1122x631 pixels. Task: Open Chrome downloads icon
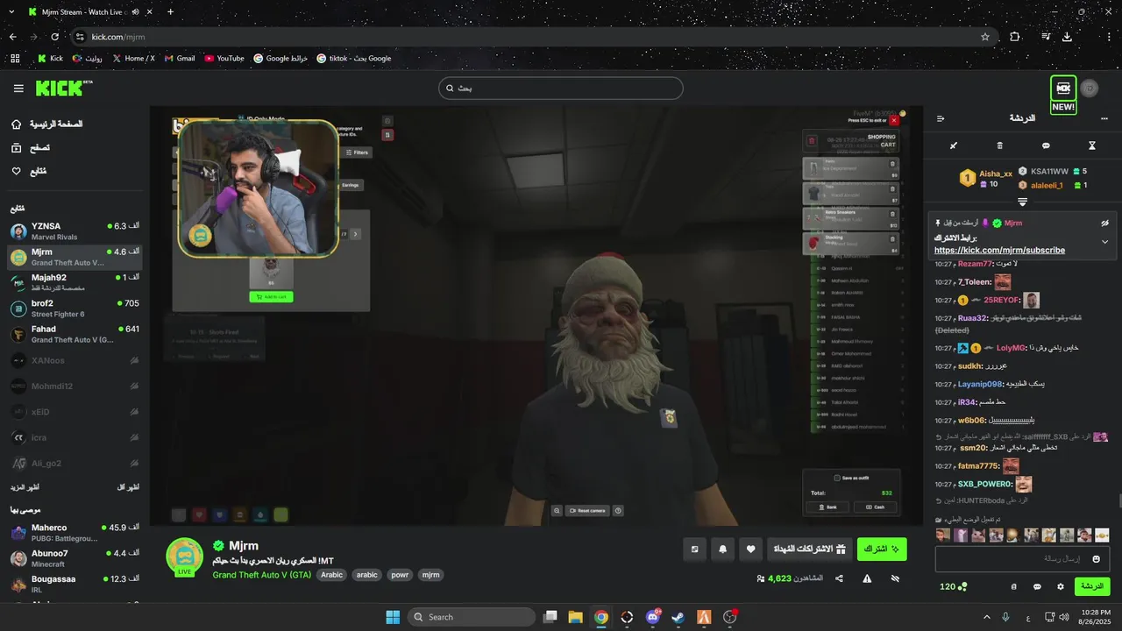click(x=1067, y=37)
